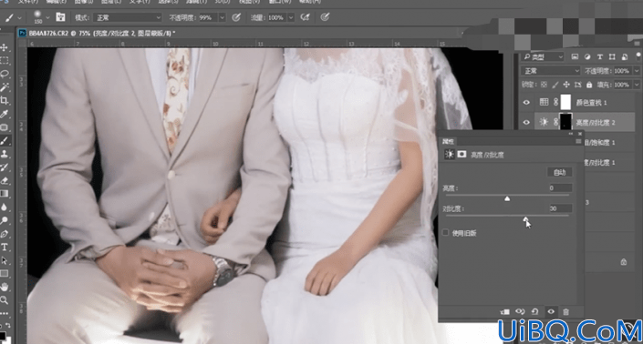Filter layers by smart object icon
Viewport: 643px width, 344px height.
[625, 56]
